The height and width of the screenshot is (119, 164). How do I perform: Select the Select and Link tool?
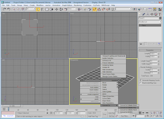click(14, 9)
